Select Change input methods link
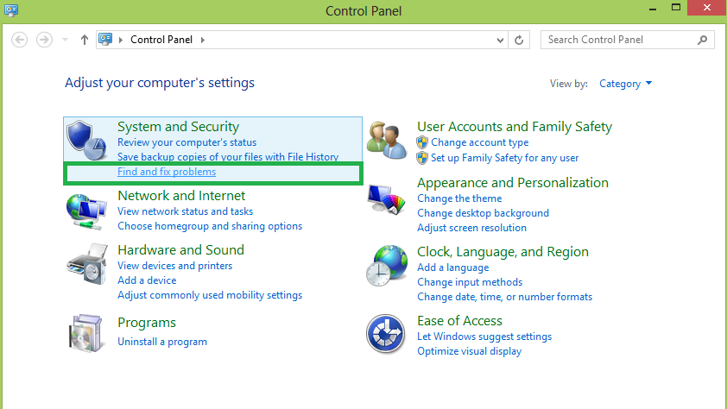The image size is (727, 409). point(470,282)
